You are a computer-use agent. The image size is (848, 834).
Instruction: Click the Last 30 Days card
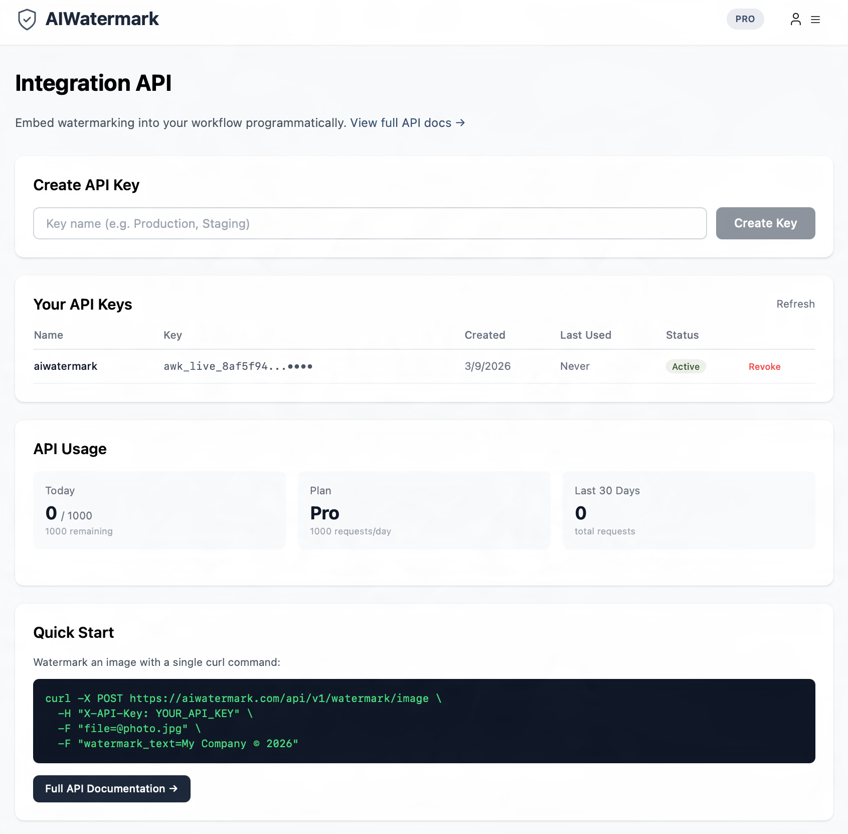pos(689,510)
